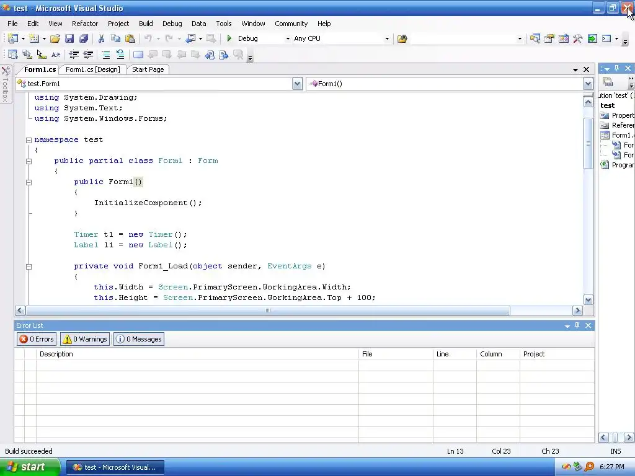Cut selection with the scissors icon

pyautogui.click(x=101, y=38)
